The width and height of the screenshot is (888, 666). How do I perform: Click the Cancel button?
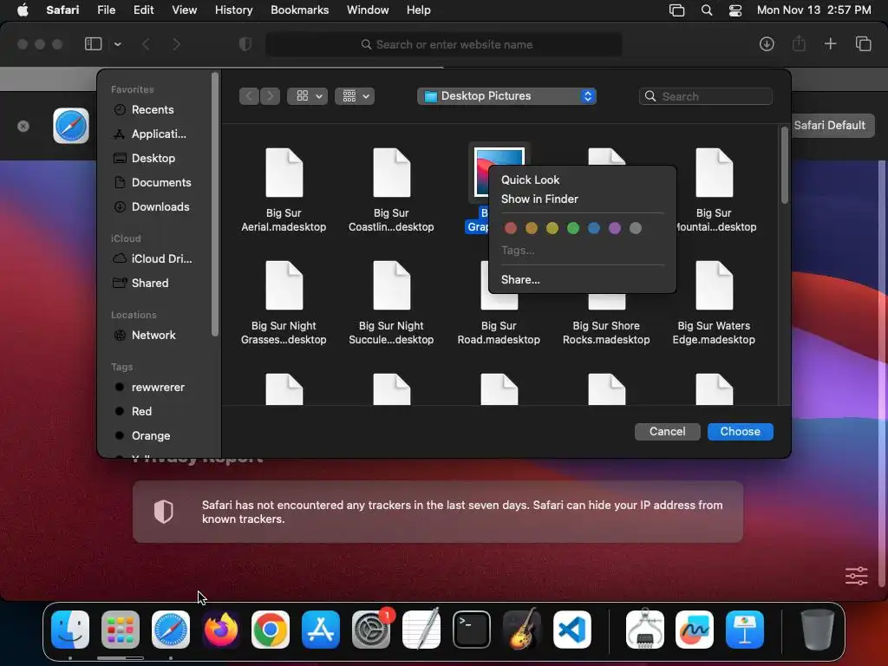pos(667,432)
